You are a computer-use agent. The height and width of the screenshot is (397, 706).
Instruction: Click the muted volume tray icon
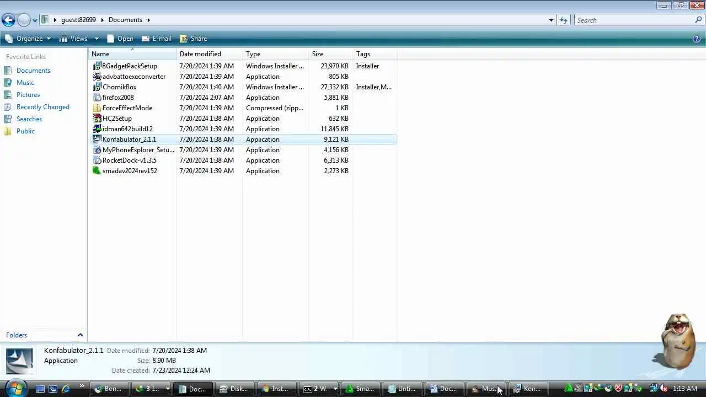(664, 389)
